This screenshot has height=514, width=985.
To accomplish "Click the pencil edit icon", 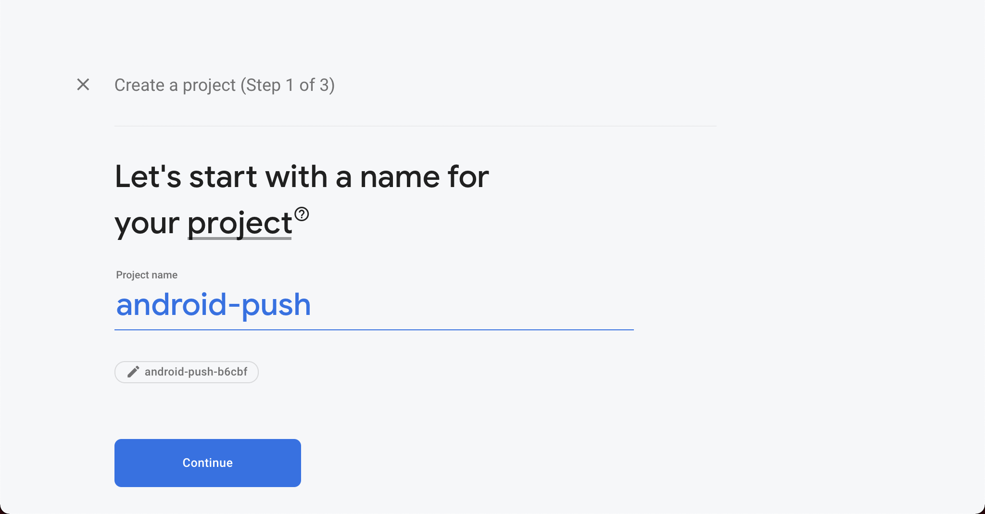I will (133, 372).
